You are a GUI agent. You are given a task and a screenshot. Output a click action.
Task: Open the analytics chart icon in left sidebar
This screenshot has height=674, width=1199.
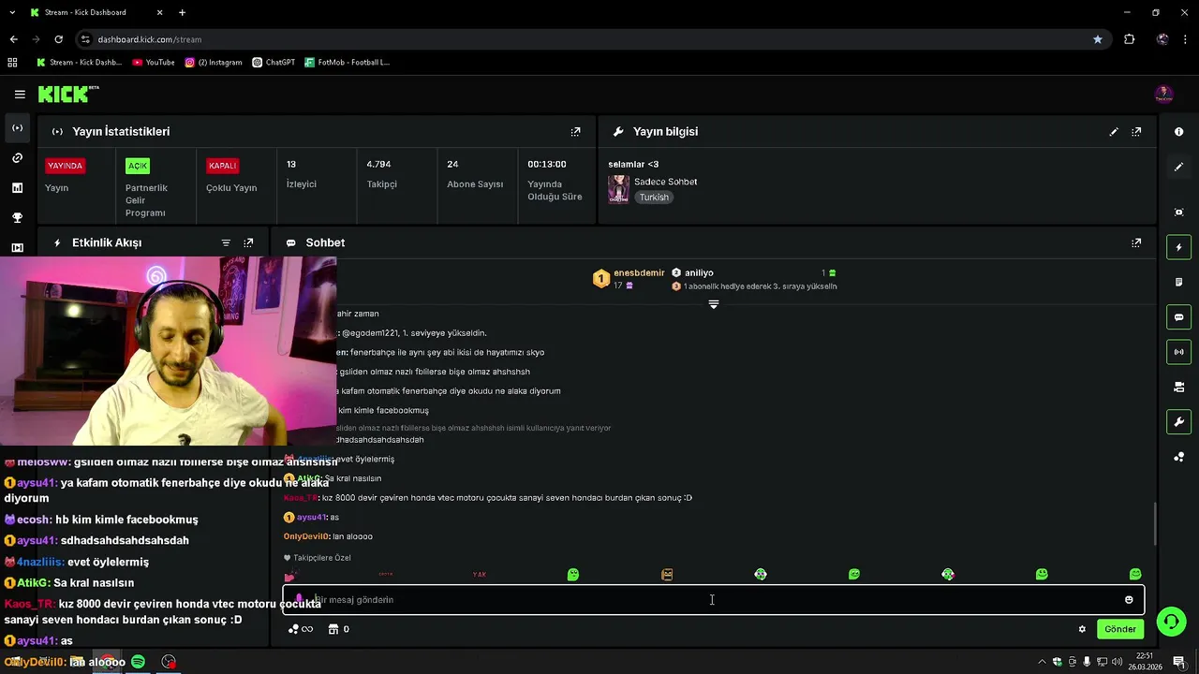17,188
